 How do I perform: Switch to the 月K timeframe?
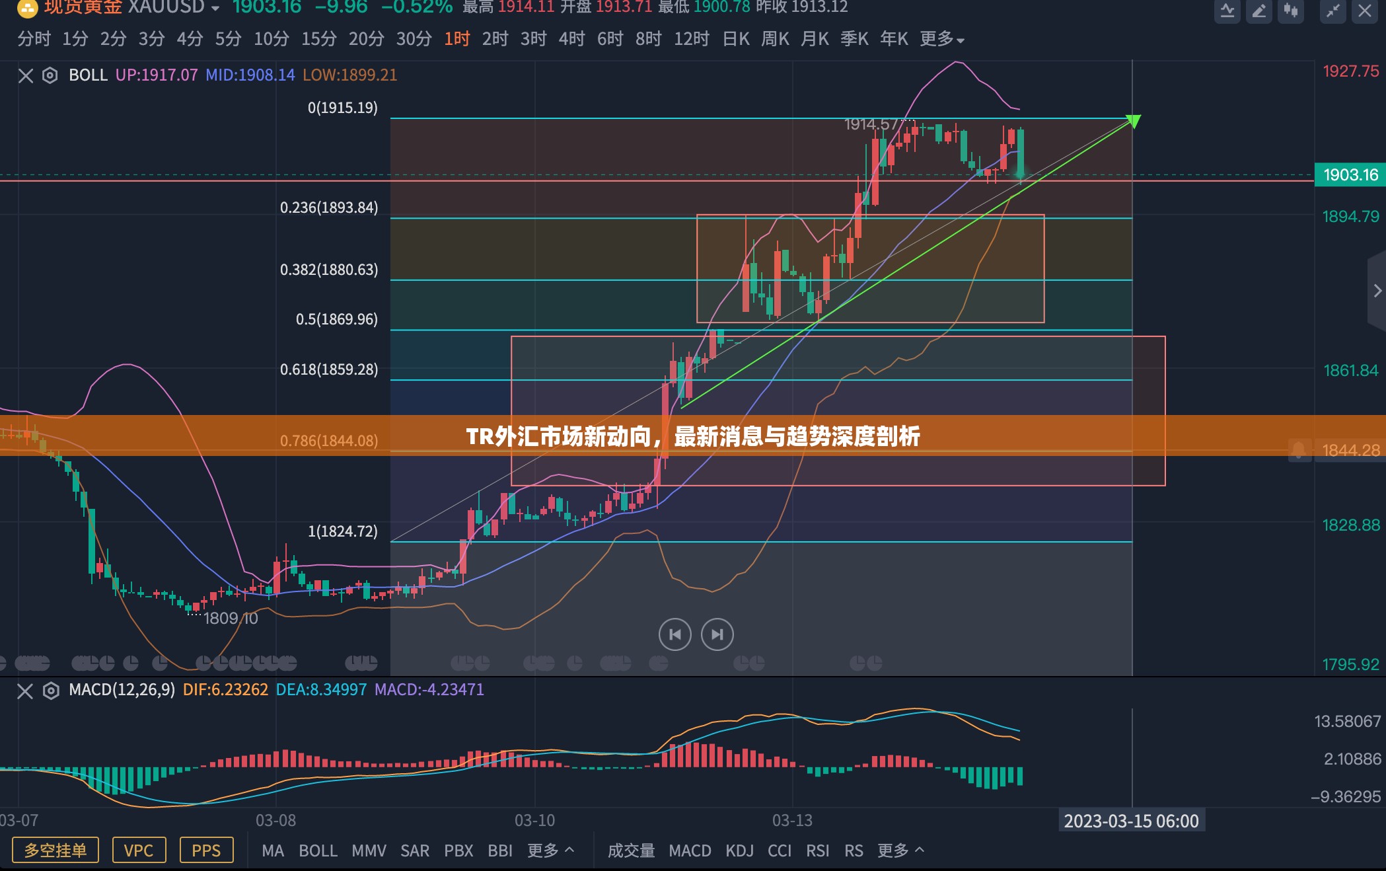[815, 39]
